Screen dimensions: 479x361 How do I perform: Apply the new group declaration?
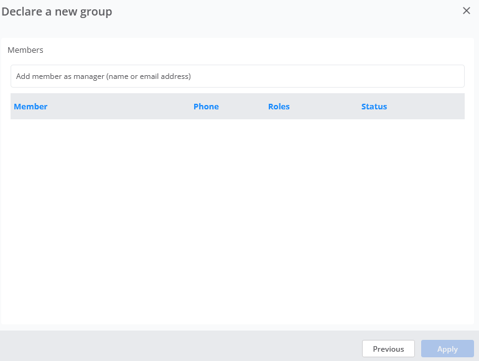(447, 349)
